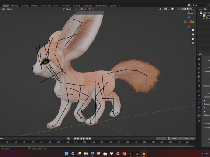Jump to timeline start

[75, 138]
